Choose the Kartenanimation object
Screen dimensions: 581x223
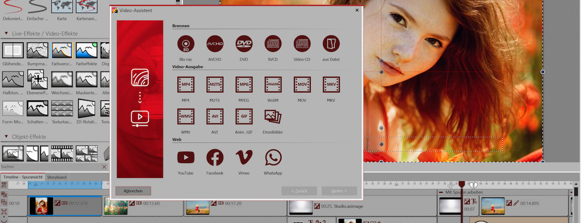(x=87, y=7)
